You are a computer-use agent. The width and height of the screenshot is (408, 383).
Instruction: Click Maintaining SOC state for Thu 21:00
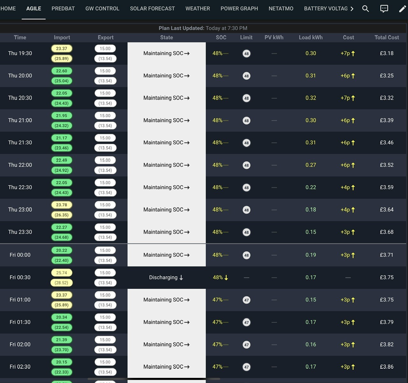click(166, 120)
